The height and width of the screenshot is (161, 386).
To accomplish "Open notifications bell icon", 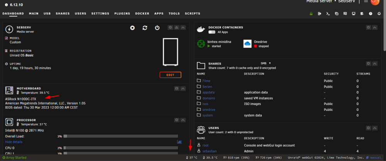I will click(x=379, y=14).
